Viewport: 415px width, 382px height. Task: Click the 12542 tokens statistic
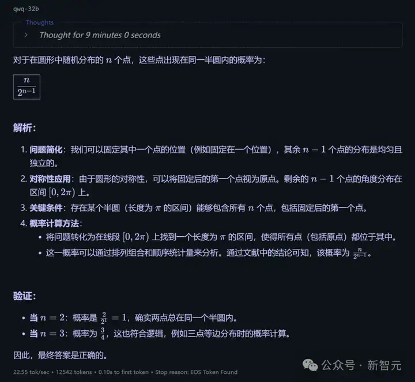click(74, 372)
